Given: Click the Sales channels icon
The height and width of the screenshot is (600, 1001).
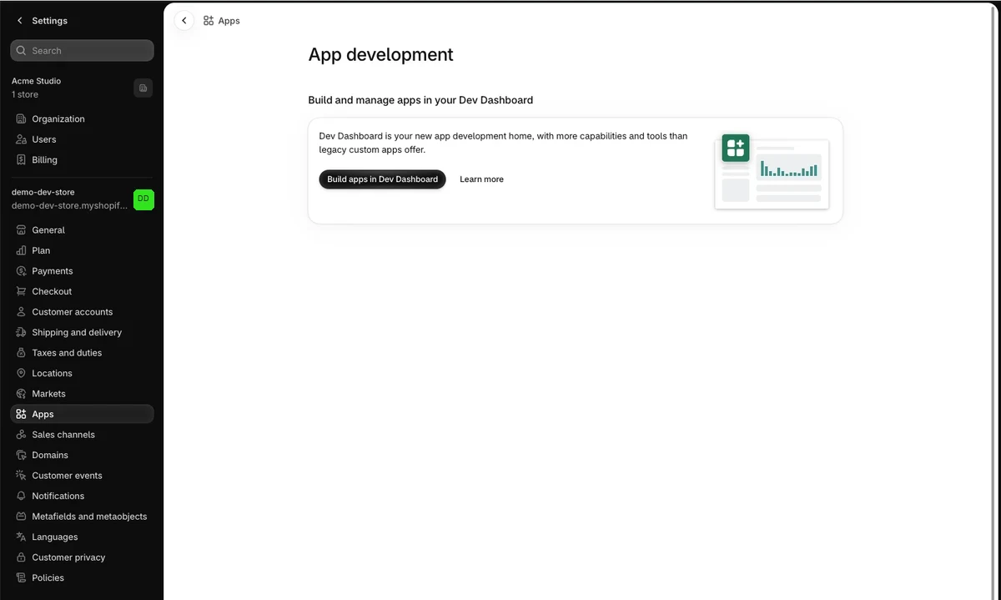Looking at the screenshot, I should point(22,435).
